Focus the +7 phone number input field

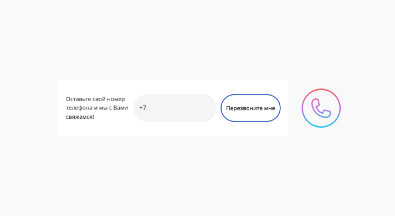[175, 108]
